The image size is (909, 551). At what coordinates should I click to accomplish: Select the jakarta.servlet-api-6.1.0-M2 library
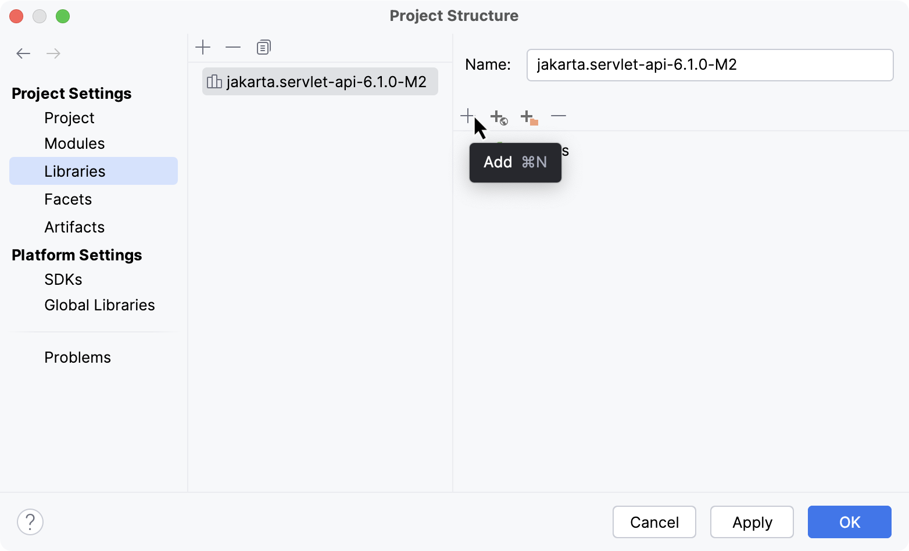click(x=320, y=82)
